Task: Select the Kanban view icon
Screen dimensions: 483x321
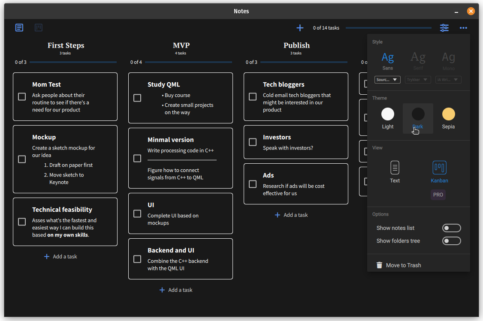Action: click(x=439, y=168)
